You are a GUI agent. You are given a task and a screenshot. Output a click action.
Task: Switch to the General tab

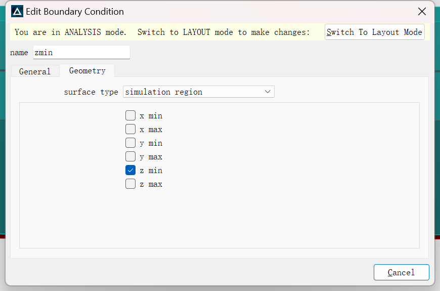(35, 71)
